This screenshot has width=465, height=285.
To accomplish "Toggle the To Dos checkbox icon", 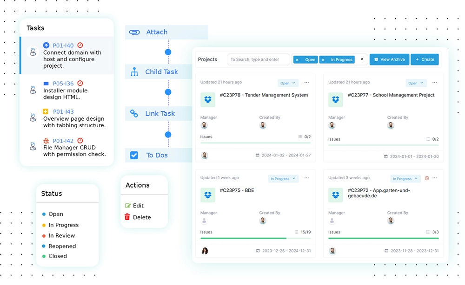I will pos(134,155).
